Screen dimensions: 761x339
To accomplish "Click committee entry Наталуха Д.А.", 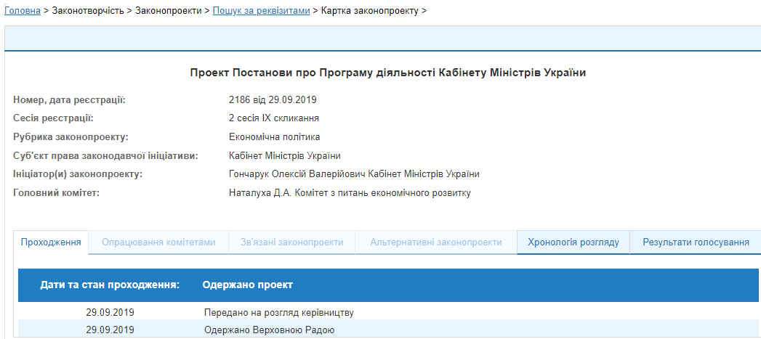I will [254, 193].
